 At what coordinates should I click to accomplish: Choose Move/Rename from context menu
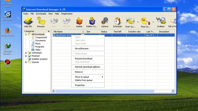click(x=88, y=49)
